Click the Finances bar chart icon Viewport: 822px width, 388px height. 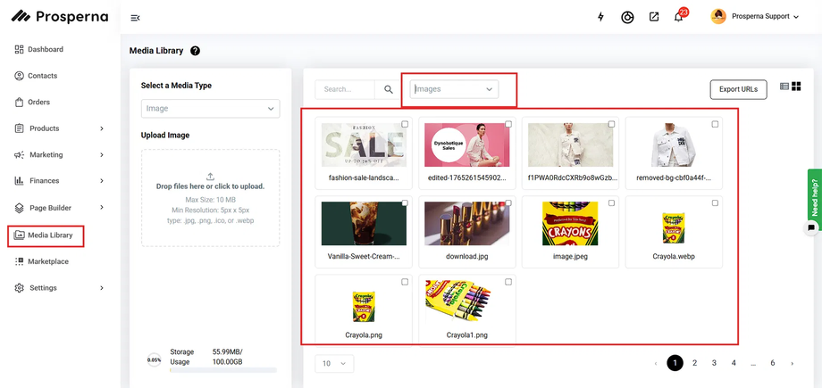20,181
